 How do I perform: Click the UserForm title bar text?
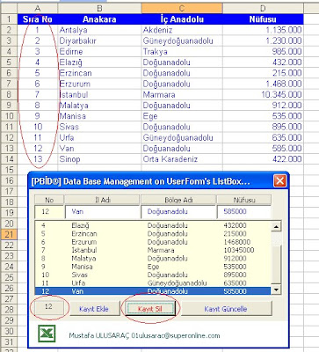pyautogui.click(x=141, y=181)
